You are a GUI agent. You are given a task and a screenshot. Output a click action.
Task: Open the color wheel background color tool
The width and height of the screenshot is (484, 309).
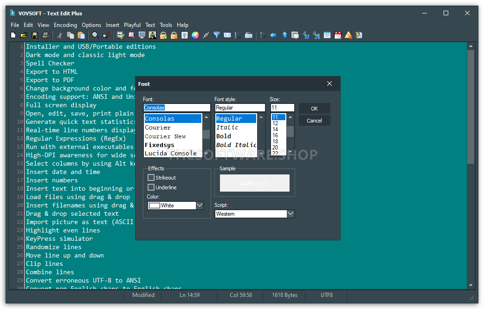(x=195, y=35)
